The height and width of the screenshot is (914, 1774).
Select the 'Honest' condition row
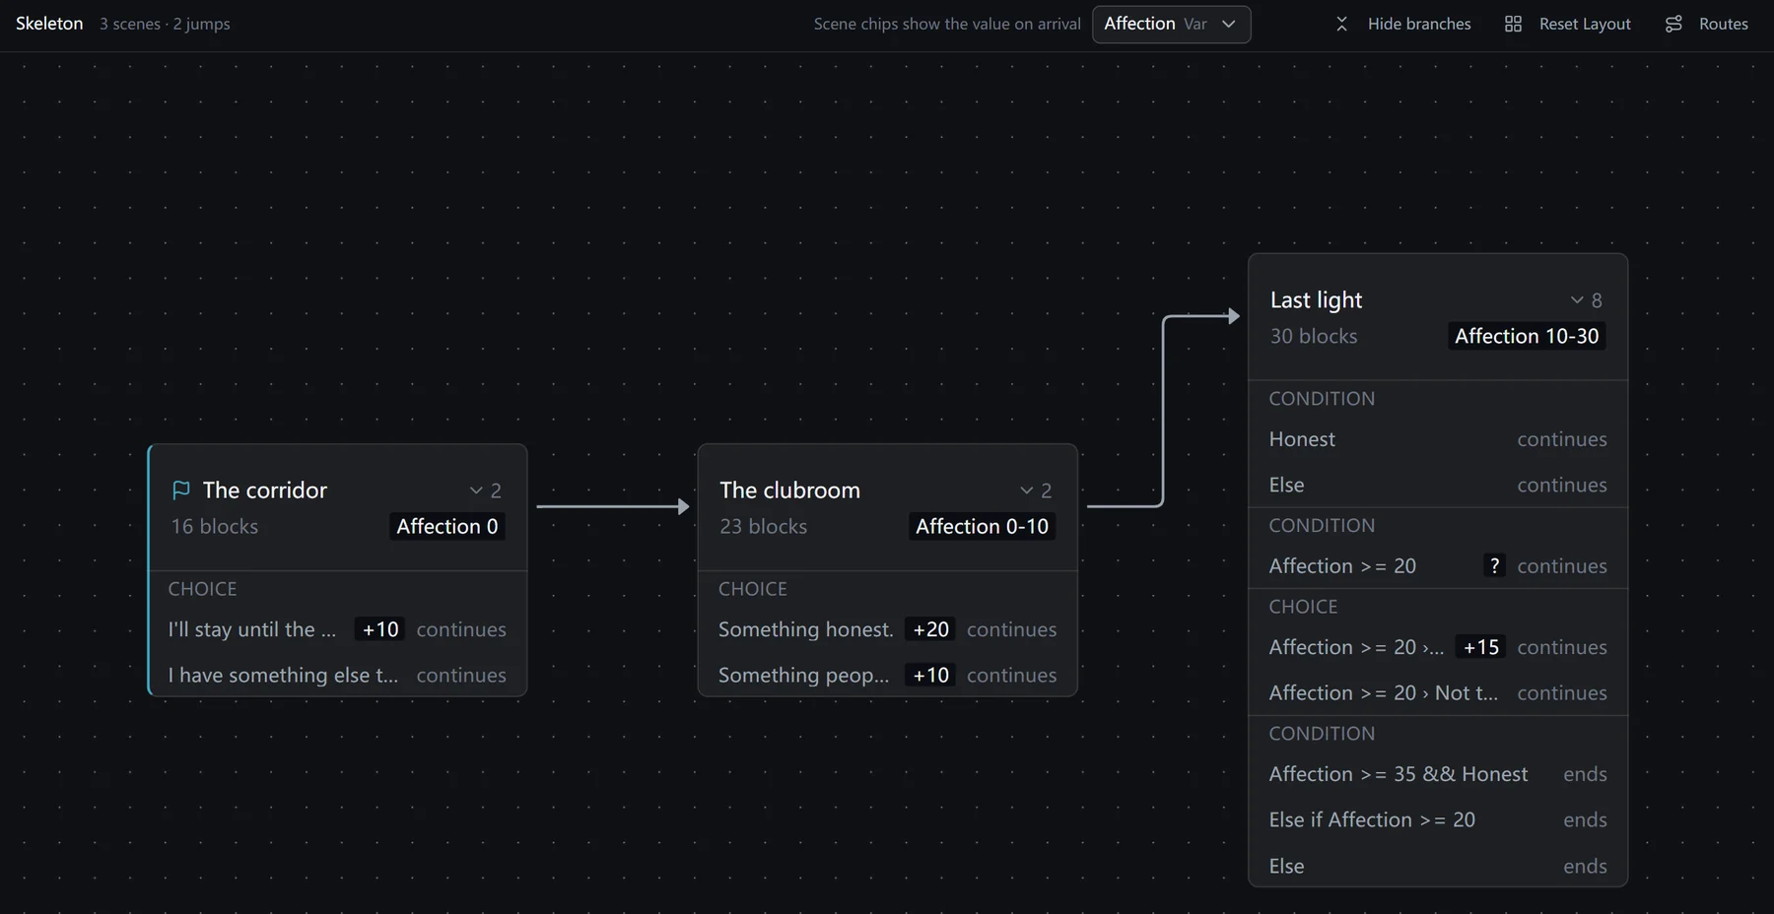(x=1438, y=439)
